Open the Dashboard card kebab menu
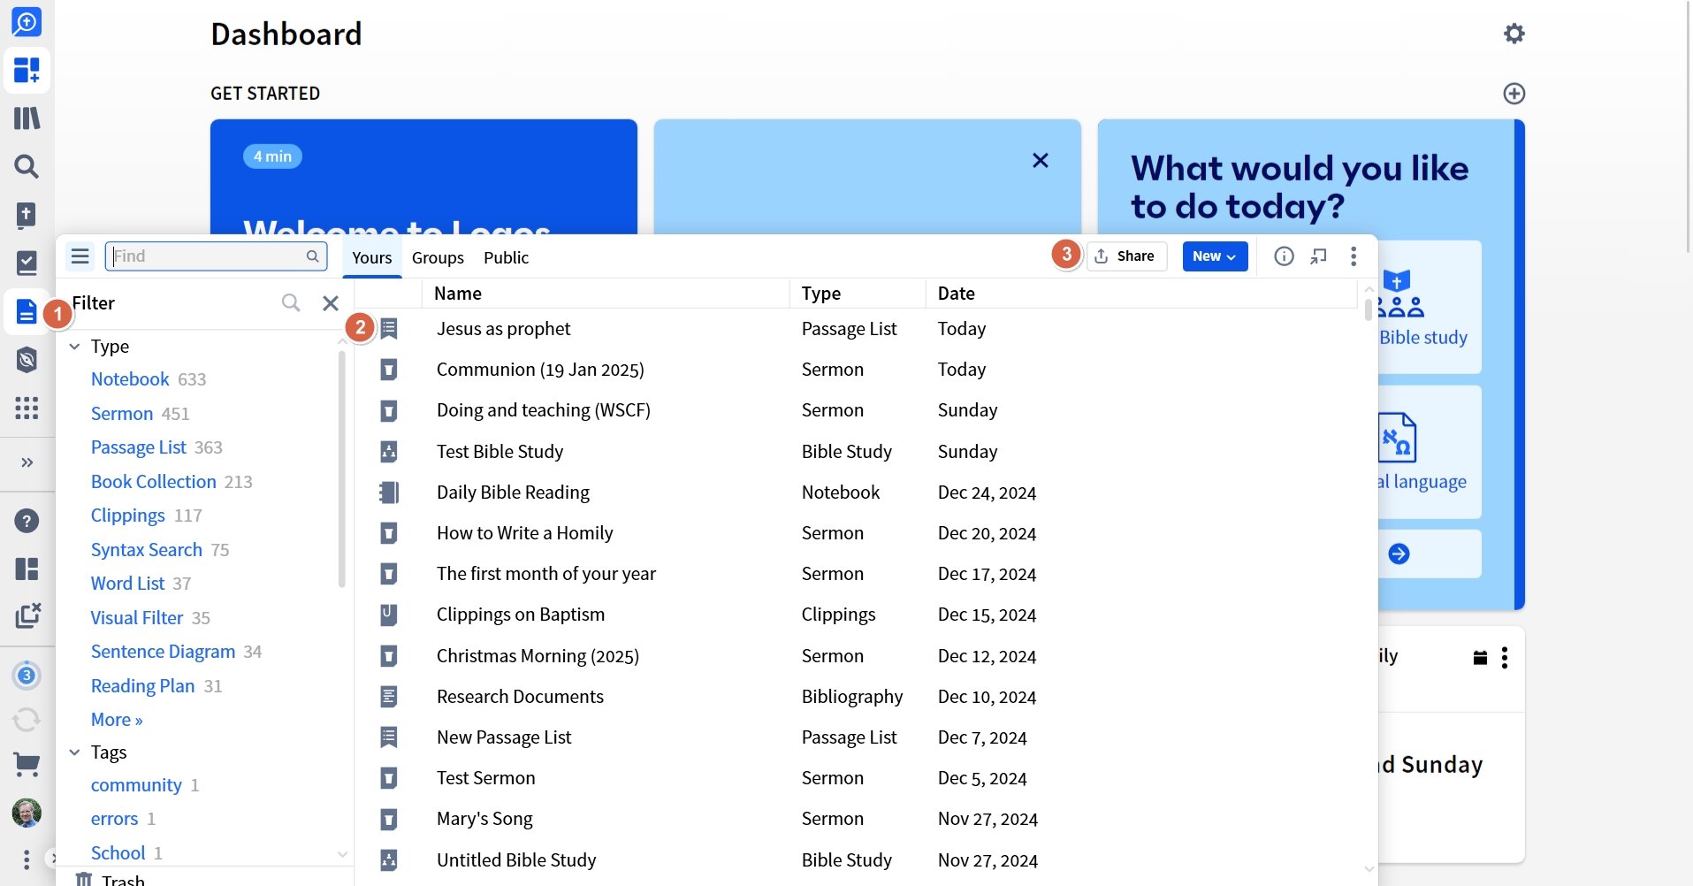This screenshot has width=1693, height=886. [x=1505, y=658]
